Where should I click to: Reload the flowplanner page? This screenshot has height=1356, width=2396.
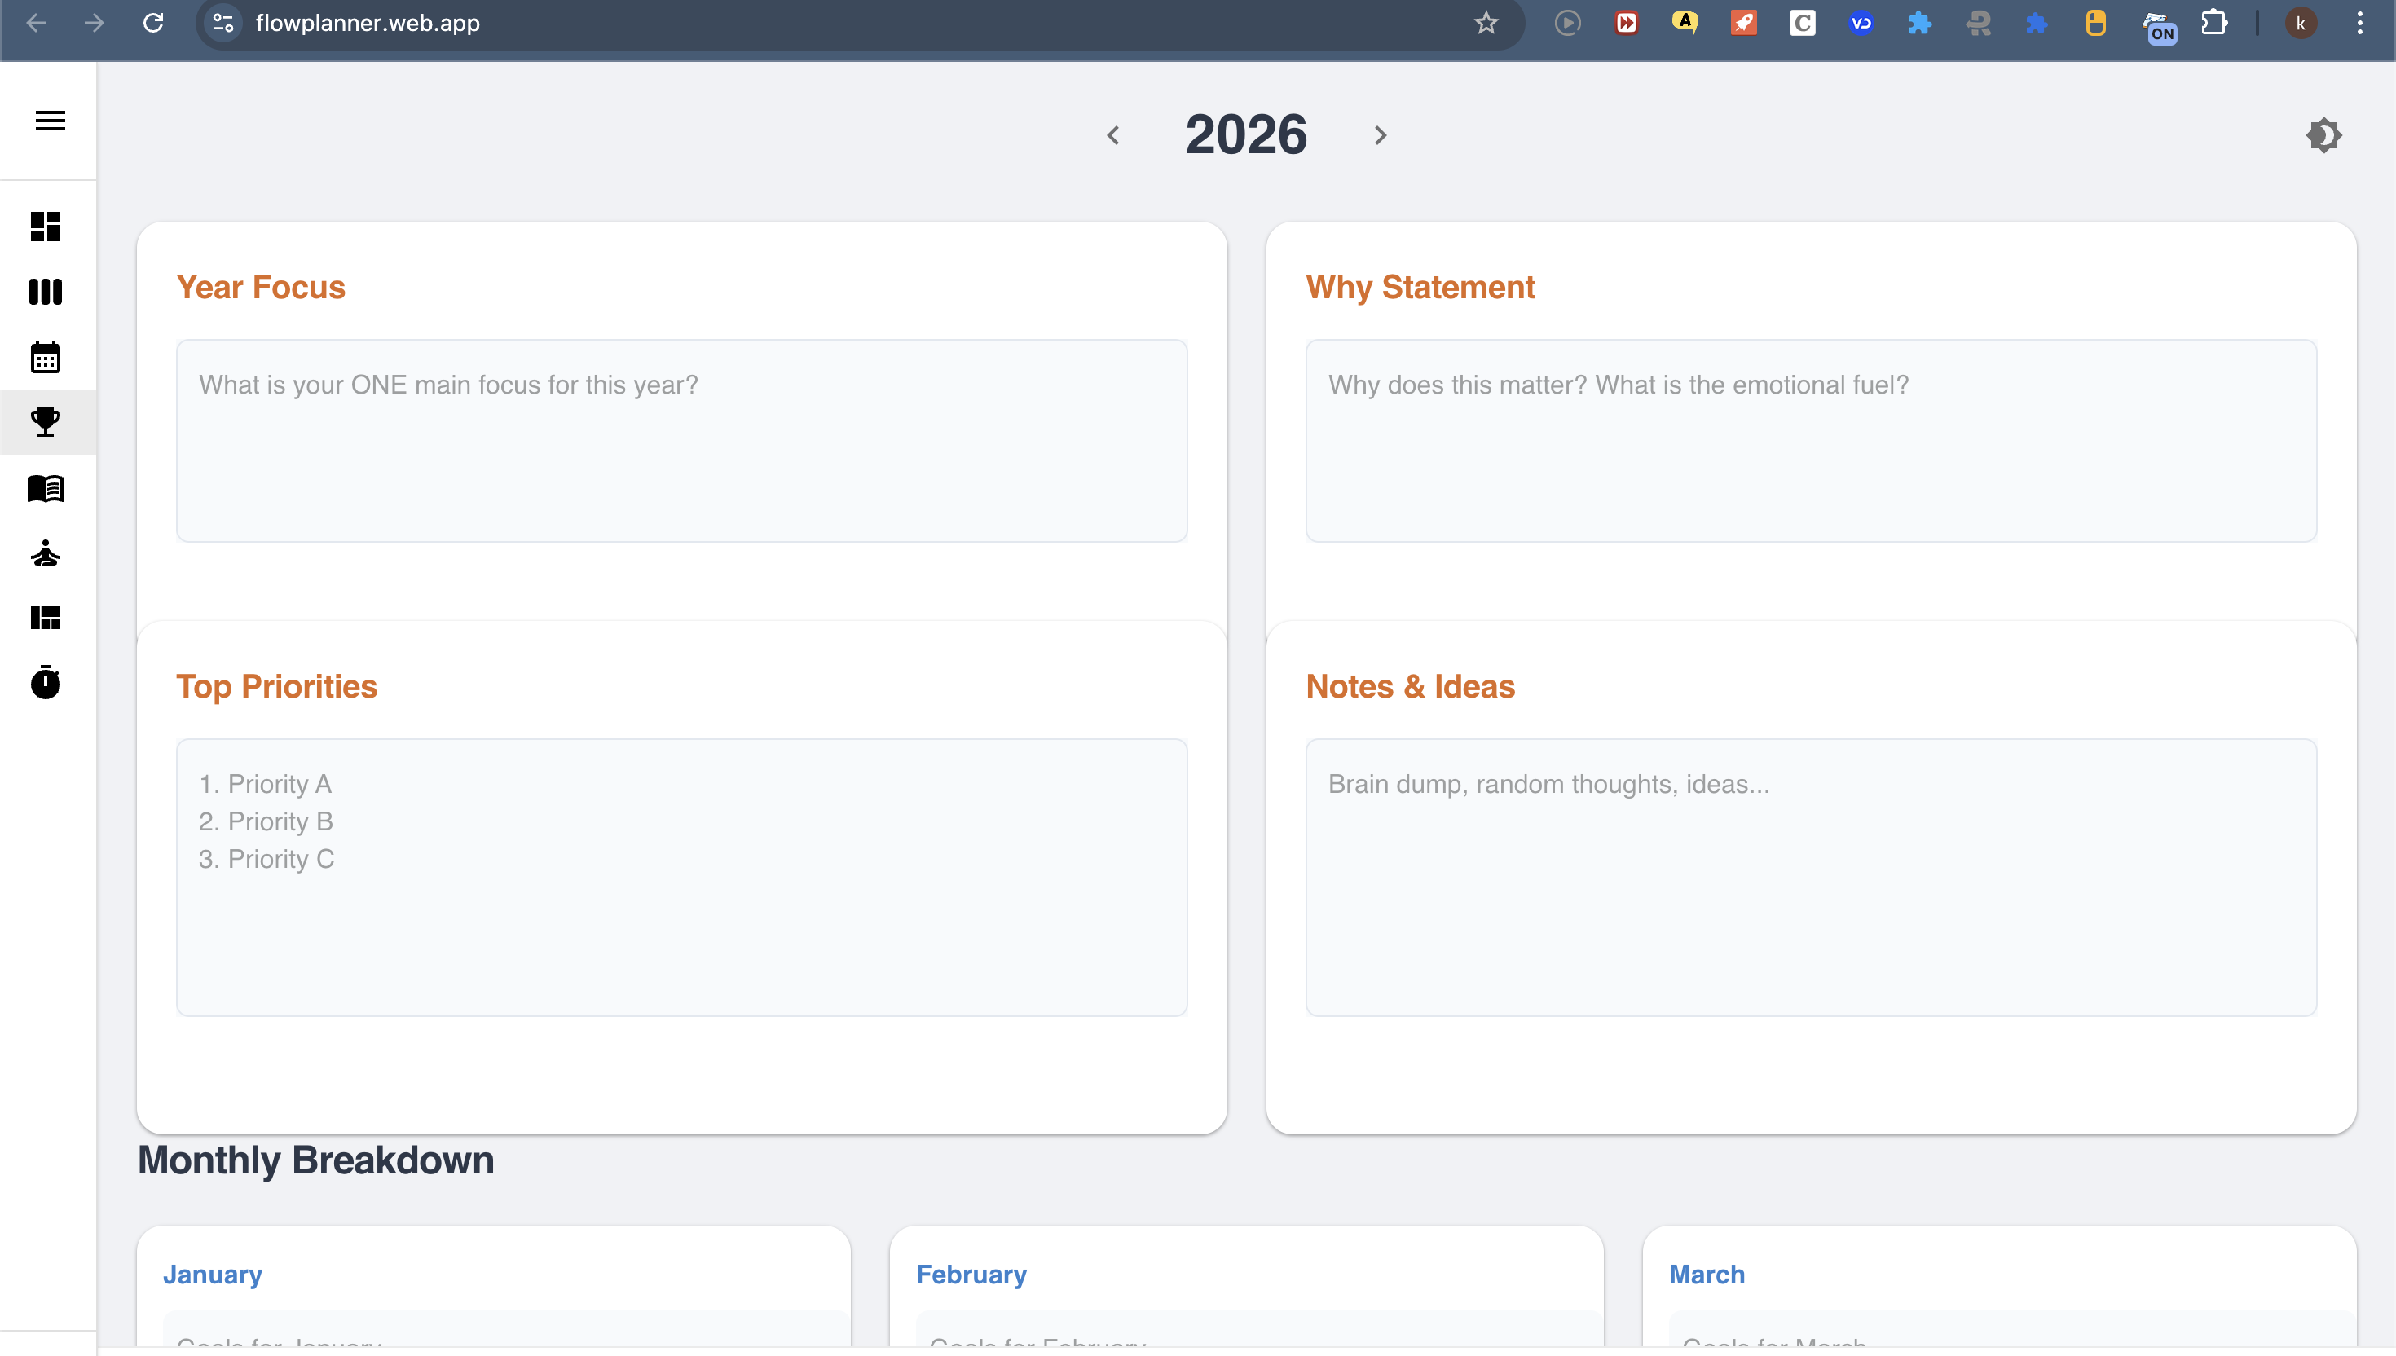click(x=154, y=22)
